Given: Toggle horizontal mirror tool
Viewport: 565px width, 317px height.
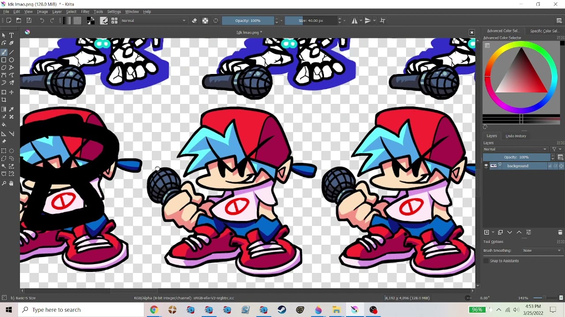Looking at the screenshot, I should (x=354, y=21).
